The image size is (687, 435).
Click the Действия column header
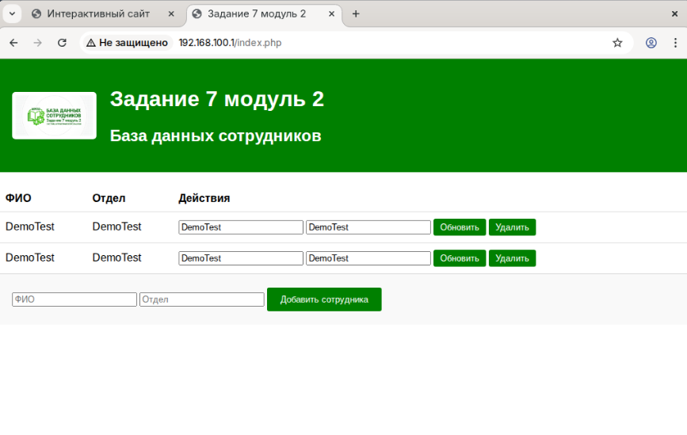pos(204,198)
